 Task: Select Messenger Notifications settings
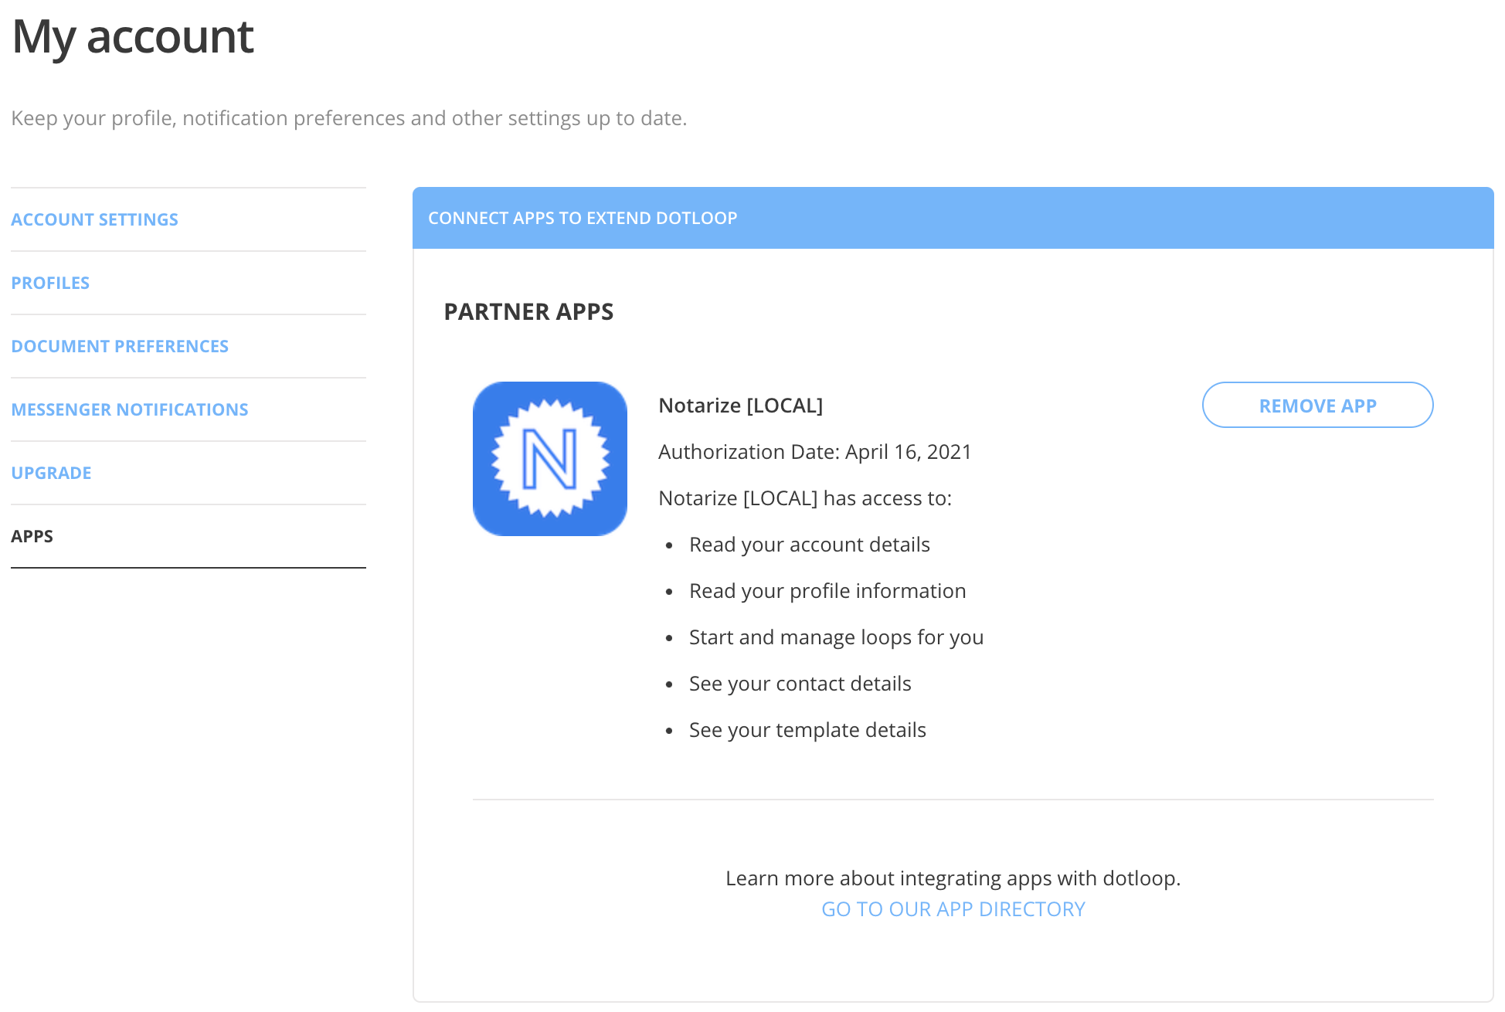(x=130, y=409)
